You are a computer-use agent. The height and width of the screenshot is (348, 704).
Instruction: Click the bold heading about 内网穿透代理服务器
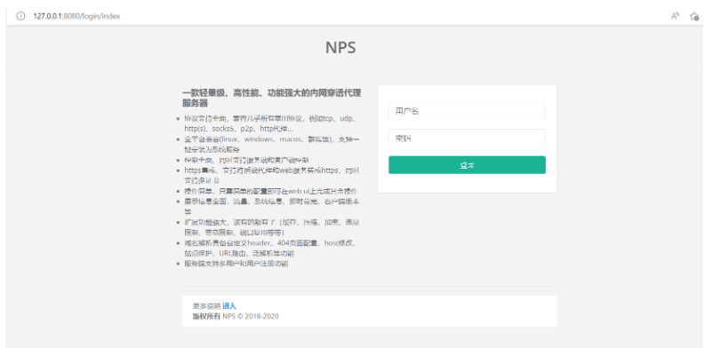[x=272, y=99]
